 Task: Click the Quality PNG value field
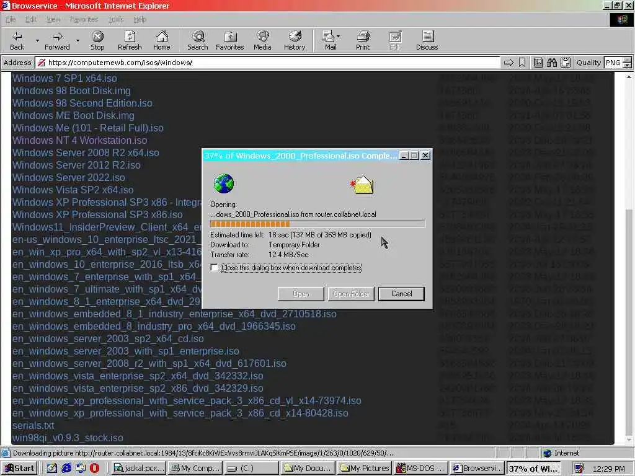[x=613, y=63]
